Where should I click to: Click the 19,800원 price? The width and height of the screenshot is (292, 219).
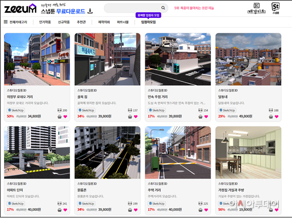click(246, 210)
